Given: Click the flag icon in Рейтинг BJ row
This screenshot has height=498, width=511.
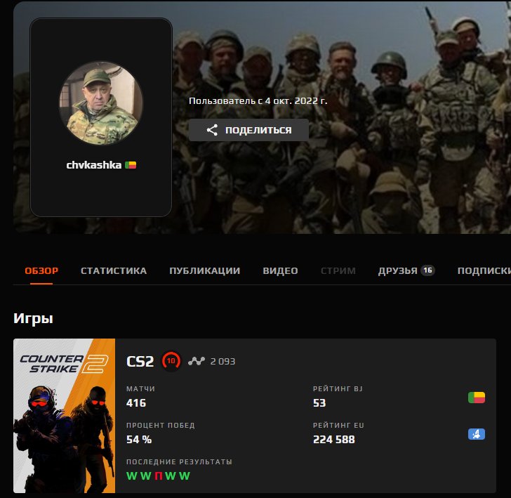Looking at the screenshot, I should click(477, 398).
